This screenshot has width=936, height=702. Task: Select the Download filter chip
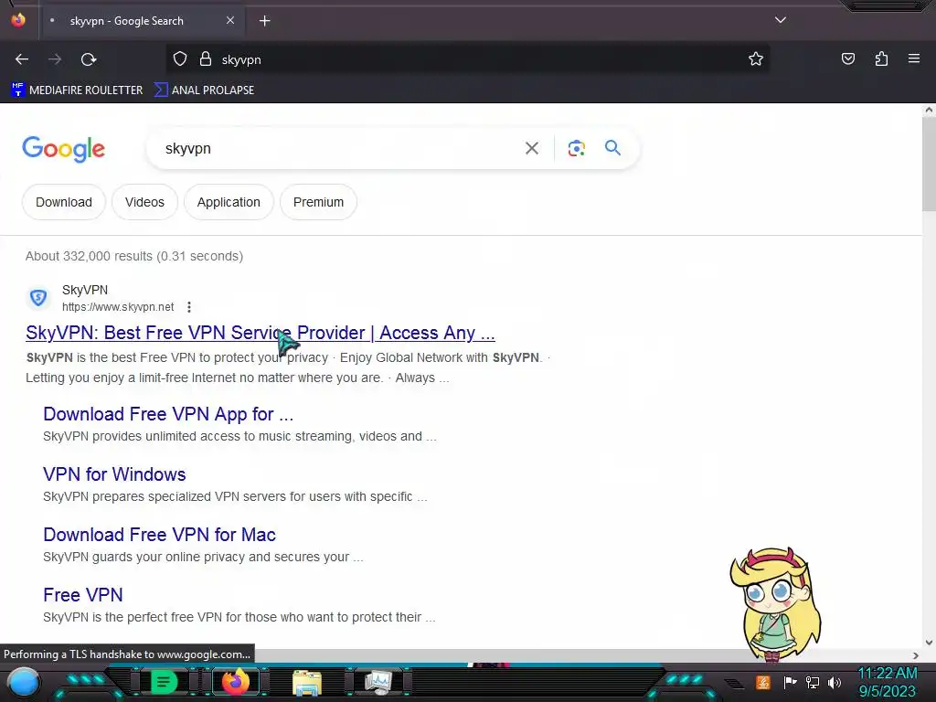point(64,202)
